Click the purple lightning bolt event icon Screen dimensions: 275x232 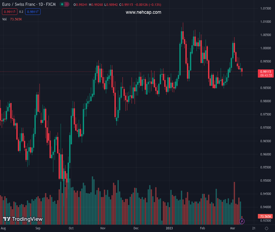[242, 221]
